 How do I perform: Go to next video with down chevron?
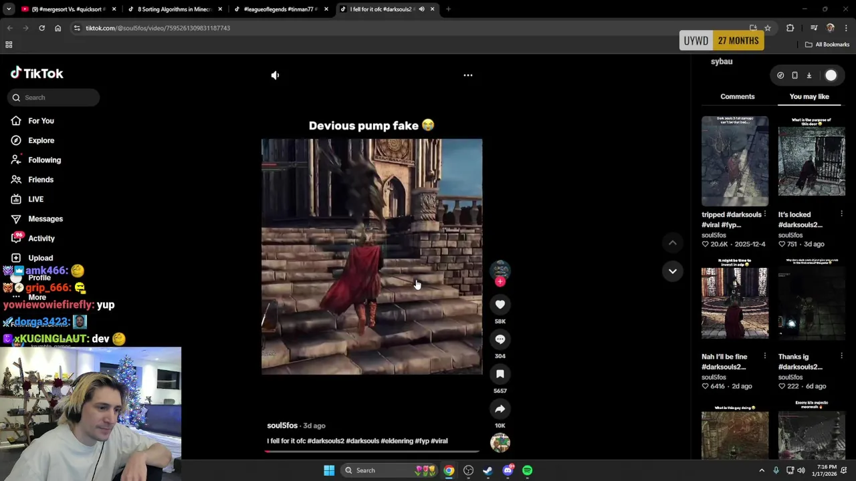[673, 271]
